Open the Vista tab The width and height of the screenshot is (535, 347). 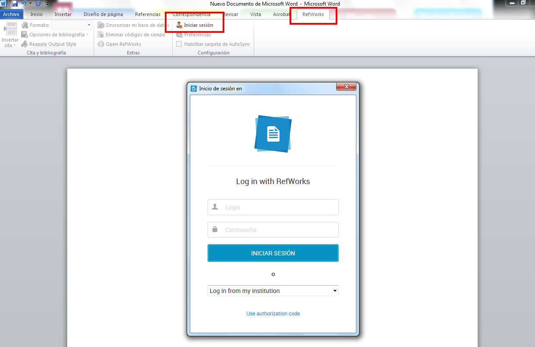(255, 14)
